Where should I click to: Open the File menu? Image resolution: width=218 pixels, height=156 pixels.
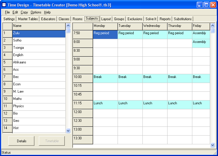(x=7, y=12)
